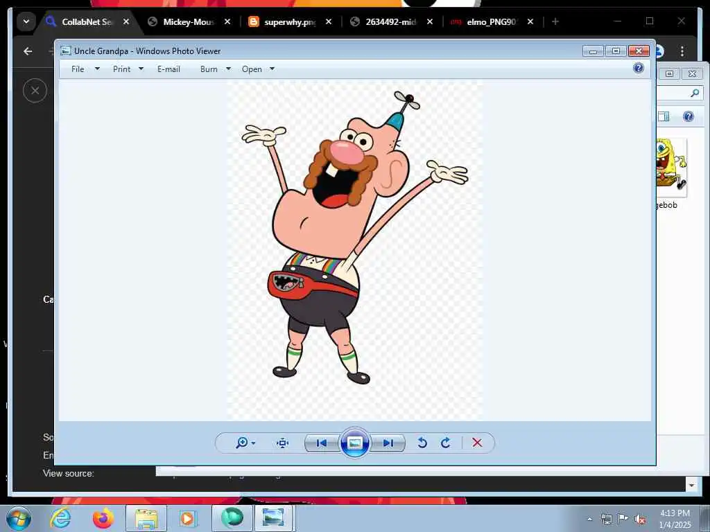Expand the File menu arrow
710x532 pixels.
(97, 69)
